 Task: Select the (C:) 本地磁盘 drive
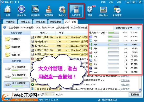(16, 69)
